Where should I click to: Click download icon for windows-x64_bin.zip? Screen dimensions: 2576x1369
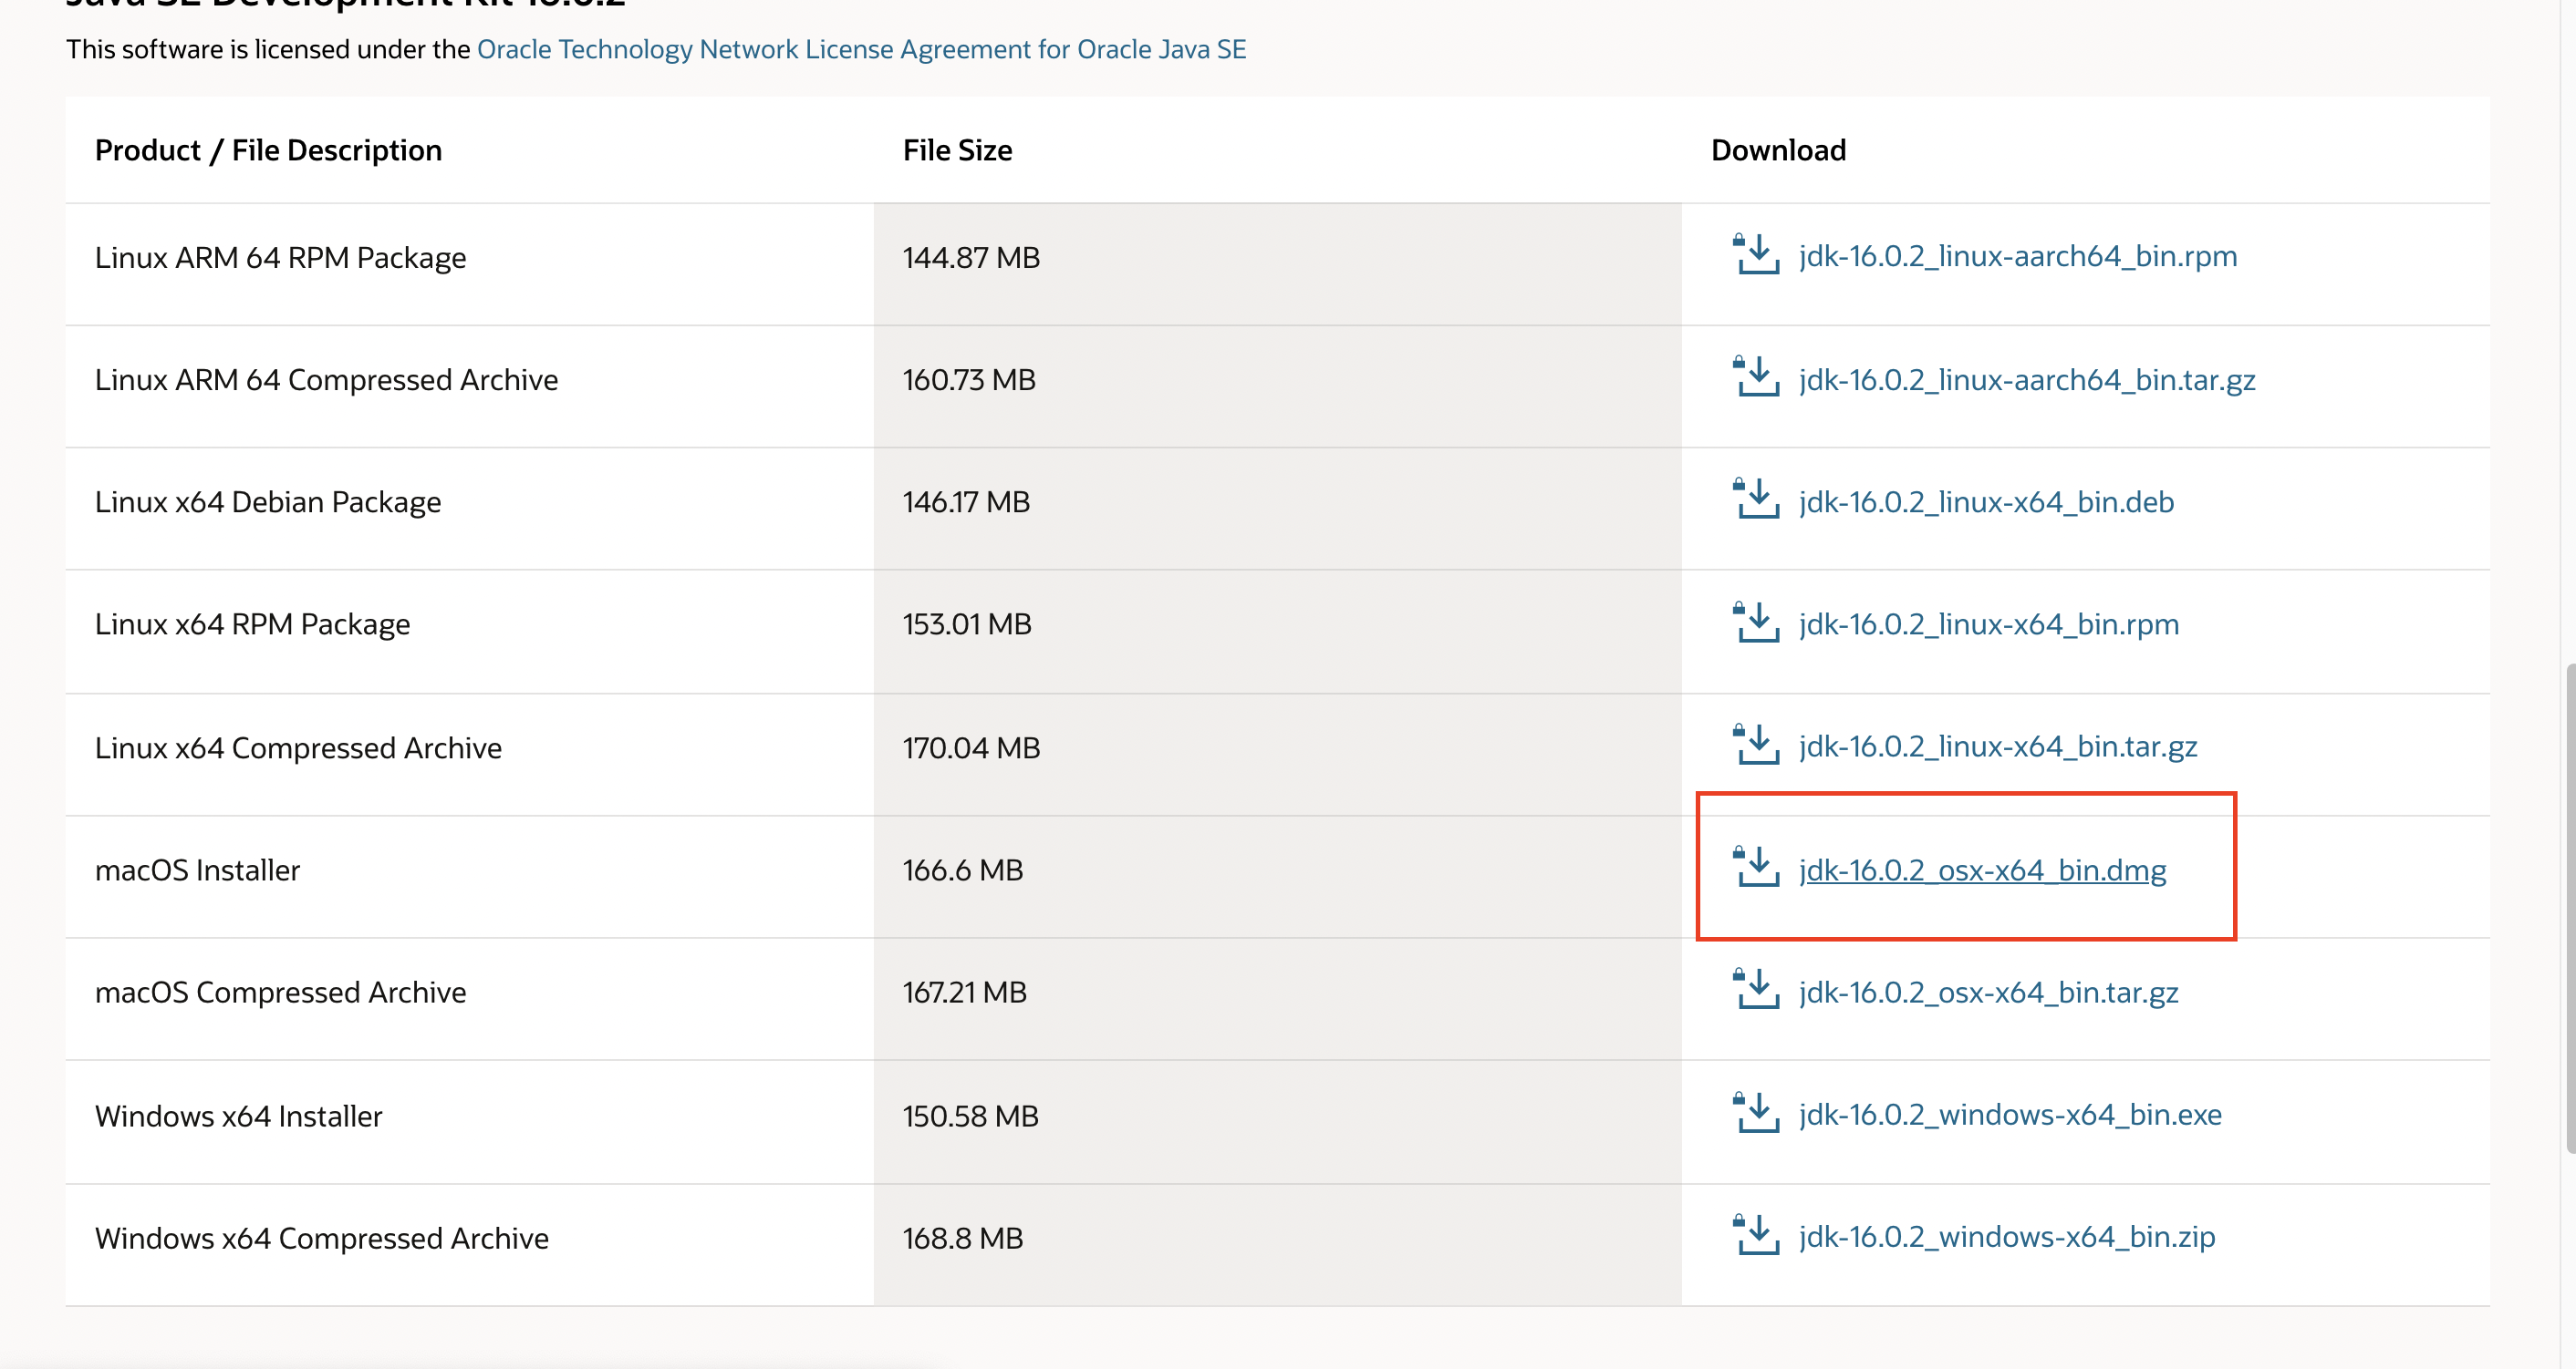[x=1755, y=1235]
